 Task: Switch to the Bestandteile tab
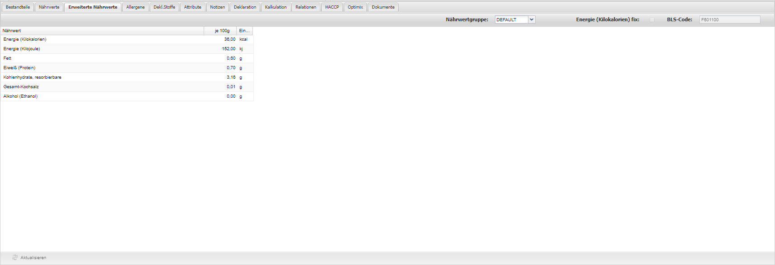18,7
